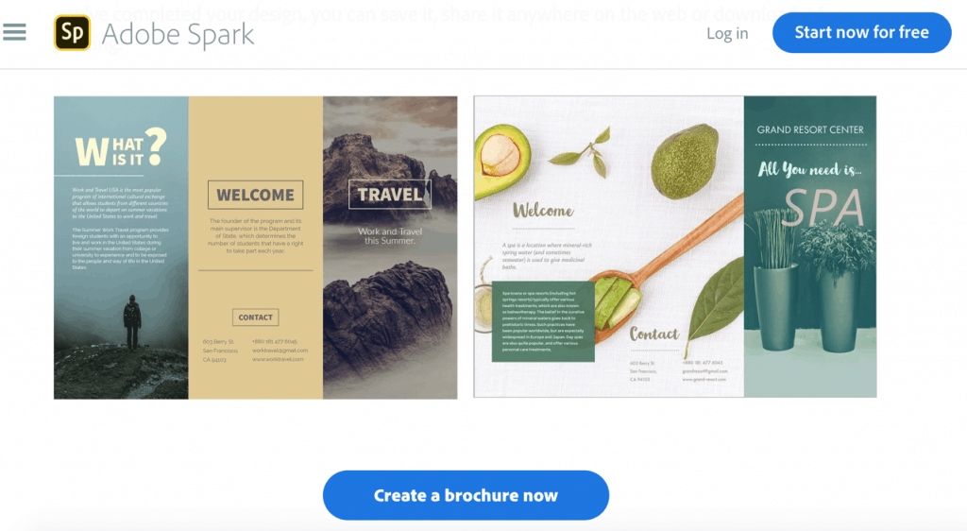
Task: Click the green text block in spa brochure
Action: [x=543, y=321]
